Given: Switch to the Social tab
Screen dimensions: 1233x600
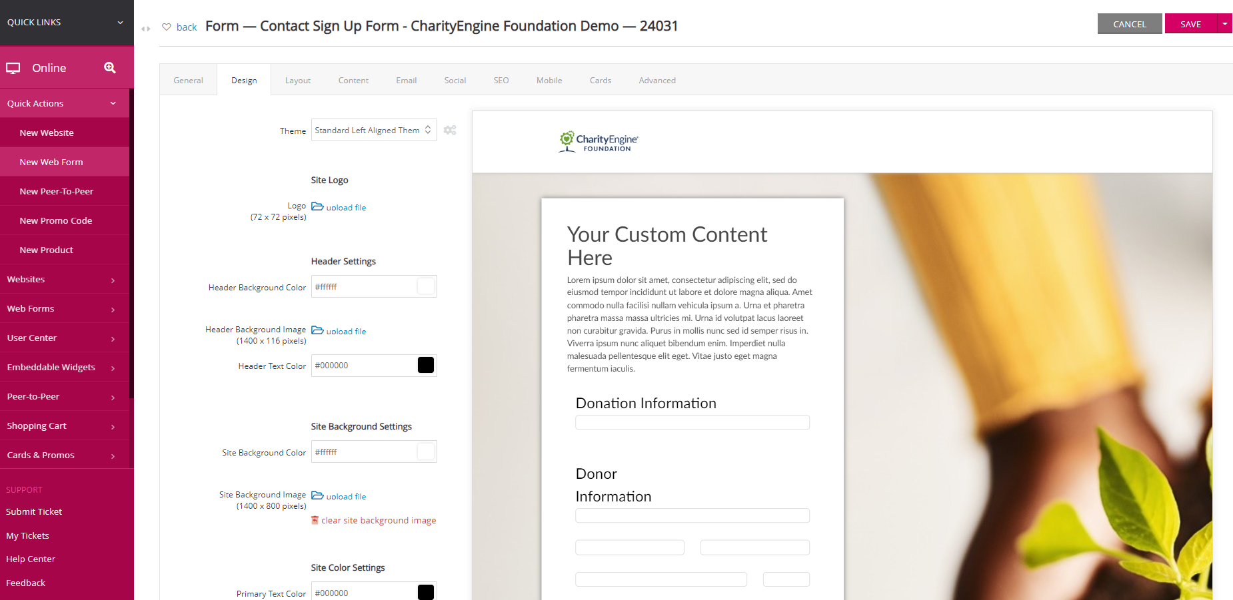Looking at the screenshot, I should point(455,80).
